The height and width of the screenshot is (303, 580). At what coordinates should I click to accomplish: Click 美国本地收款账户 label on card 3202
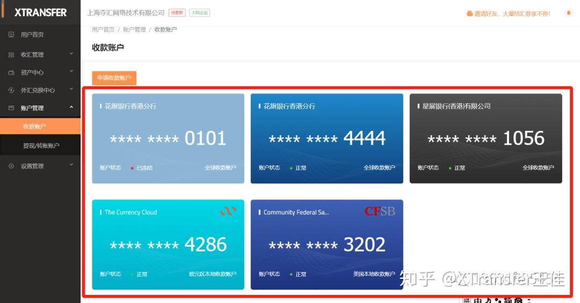point(374,274)
